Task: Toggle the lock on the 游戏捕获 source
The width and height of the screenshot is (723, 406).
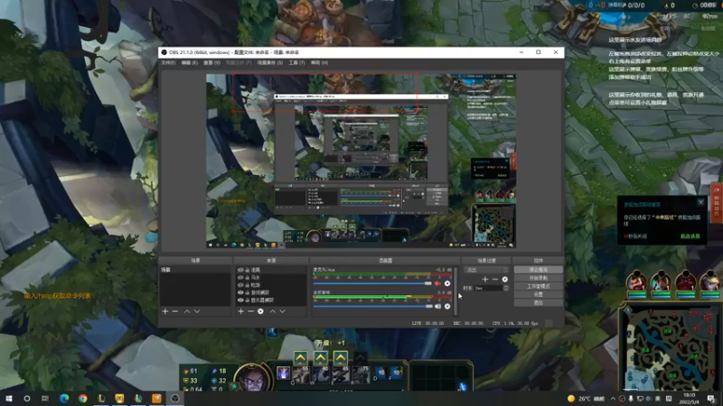Action: [x=247, y=292]
